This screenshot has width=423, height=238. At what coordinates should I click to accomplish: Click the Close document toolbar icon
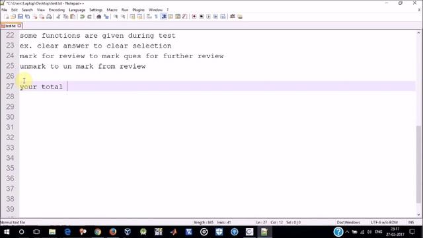(35, 17)
